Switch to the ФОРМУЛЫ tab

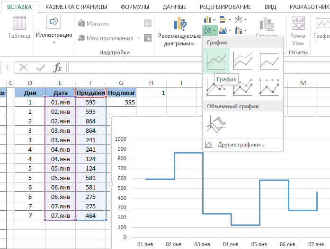pos(134,7)
